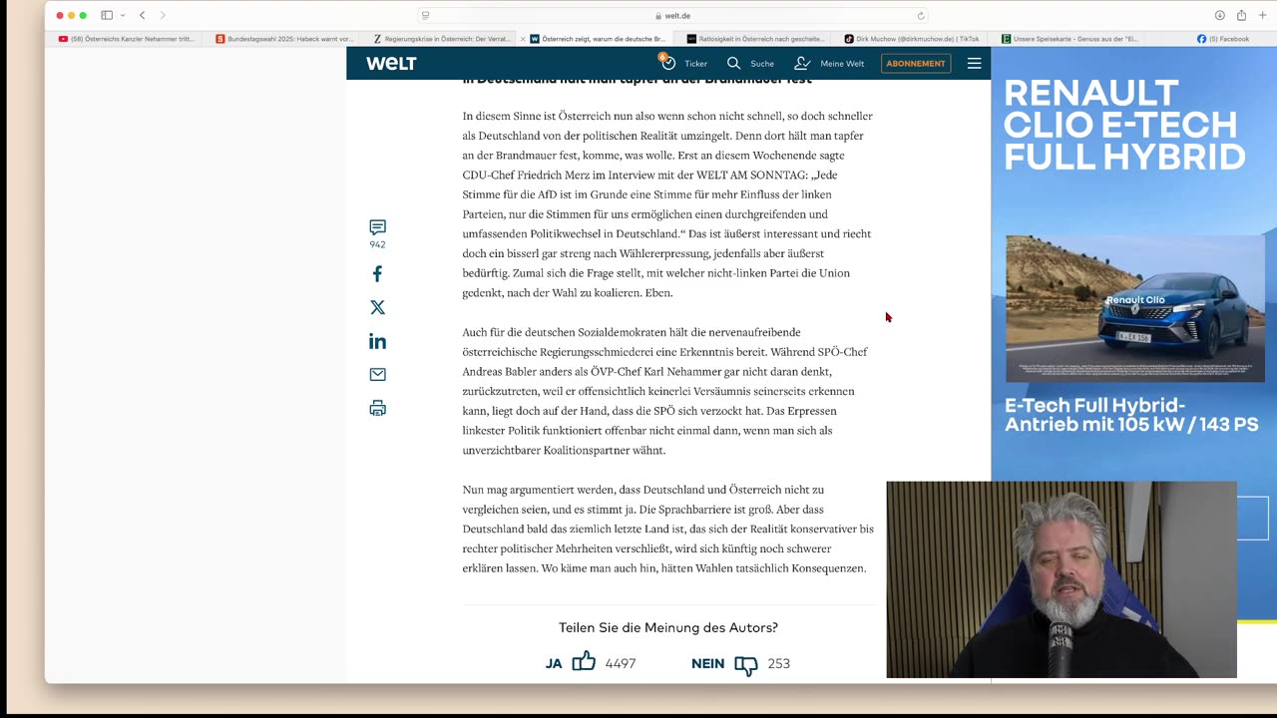
Task: Open the Safari downloads icon
Action: click(1219, 15)
